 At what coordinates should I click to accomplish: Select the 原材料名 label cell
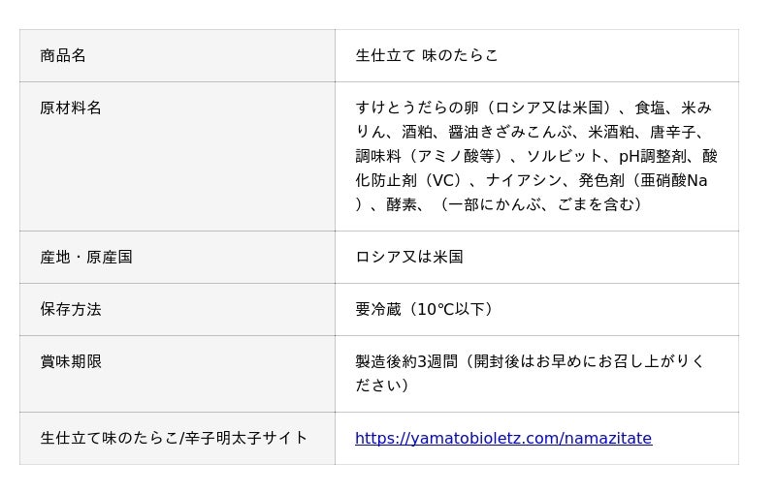(x=71, y=108)
